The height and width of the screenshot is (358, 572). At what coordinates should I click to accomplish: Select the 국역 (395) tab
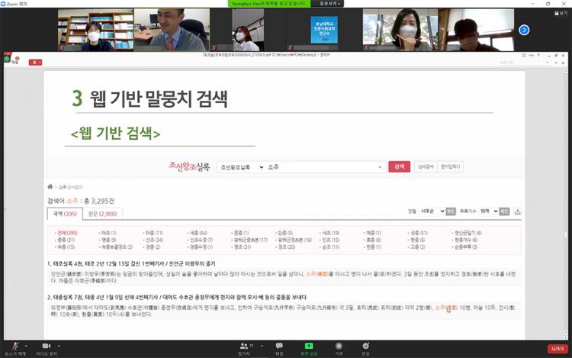click(64, 214)
